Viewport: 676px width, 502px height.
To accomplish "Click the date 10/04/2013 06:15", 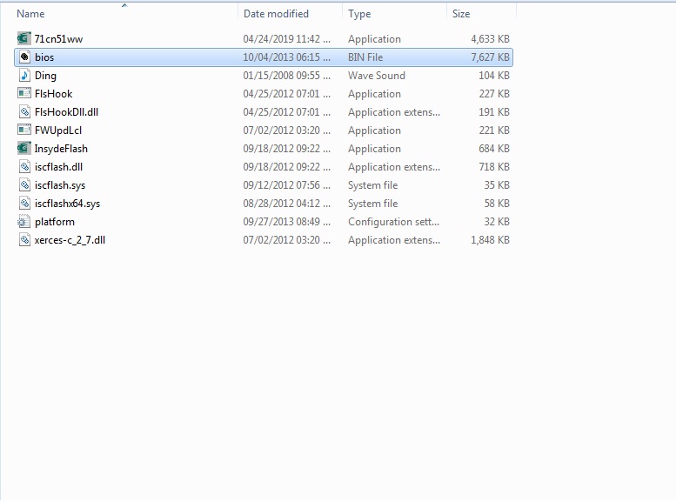I will pyautogui.click(x=287, y=57).
